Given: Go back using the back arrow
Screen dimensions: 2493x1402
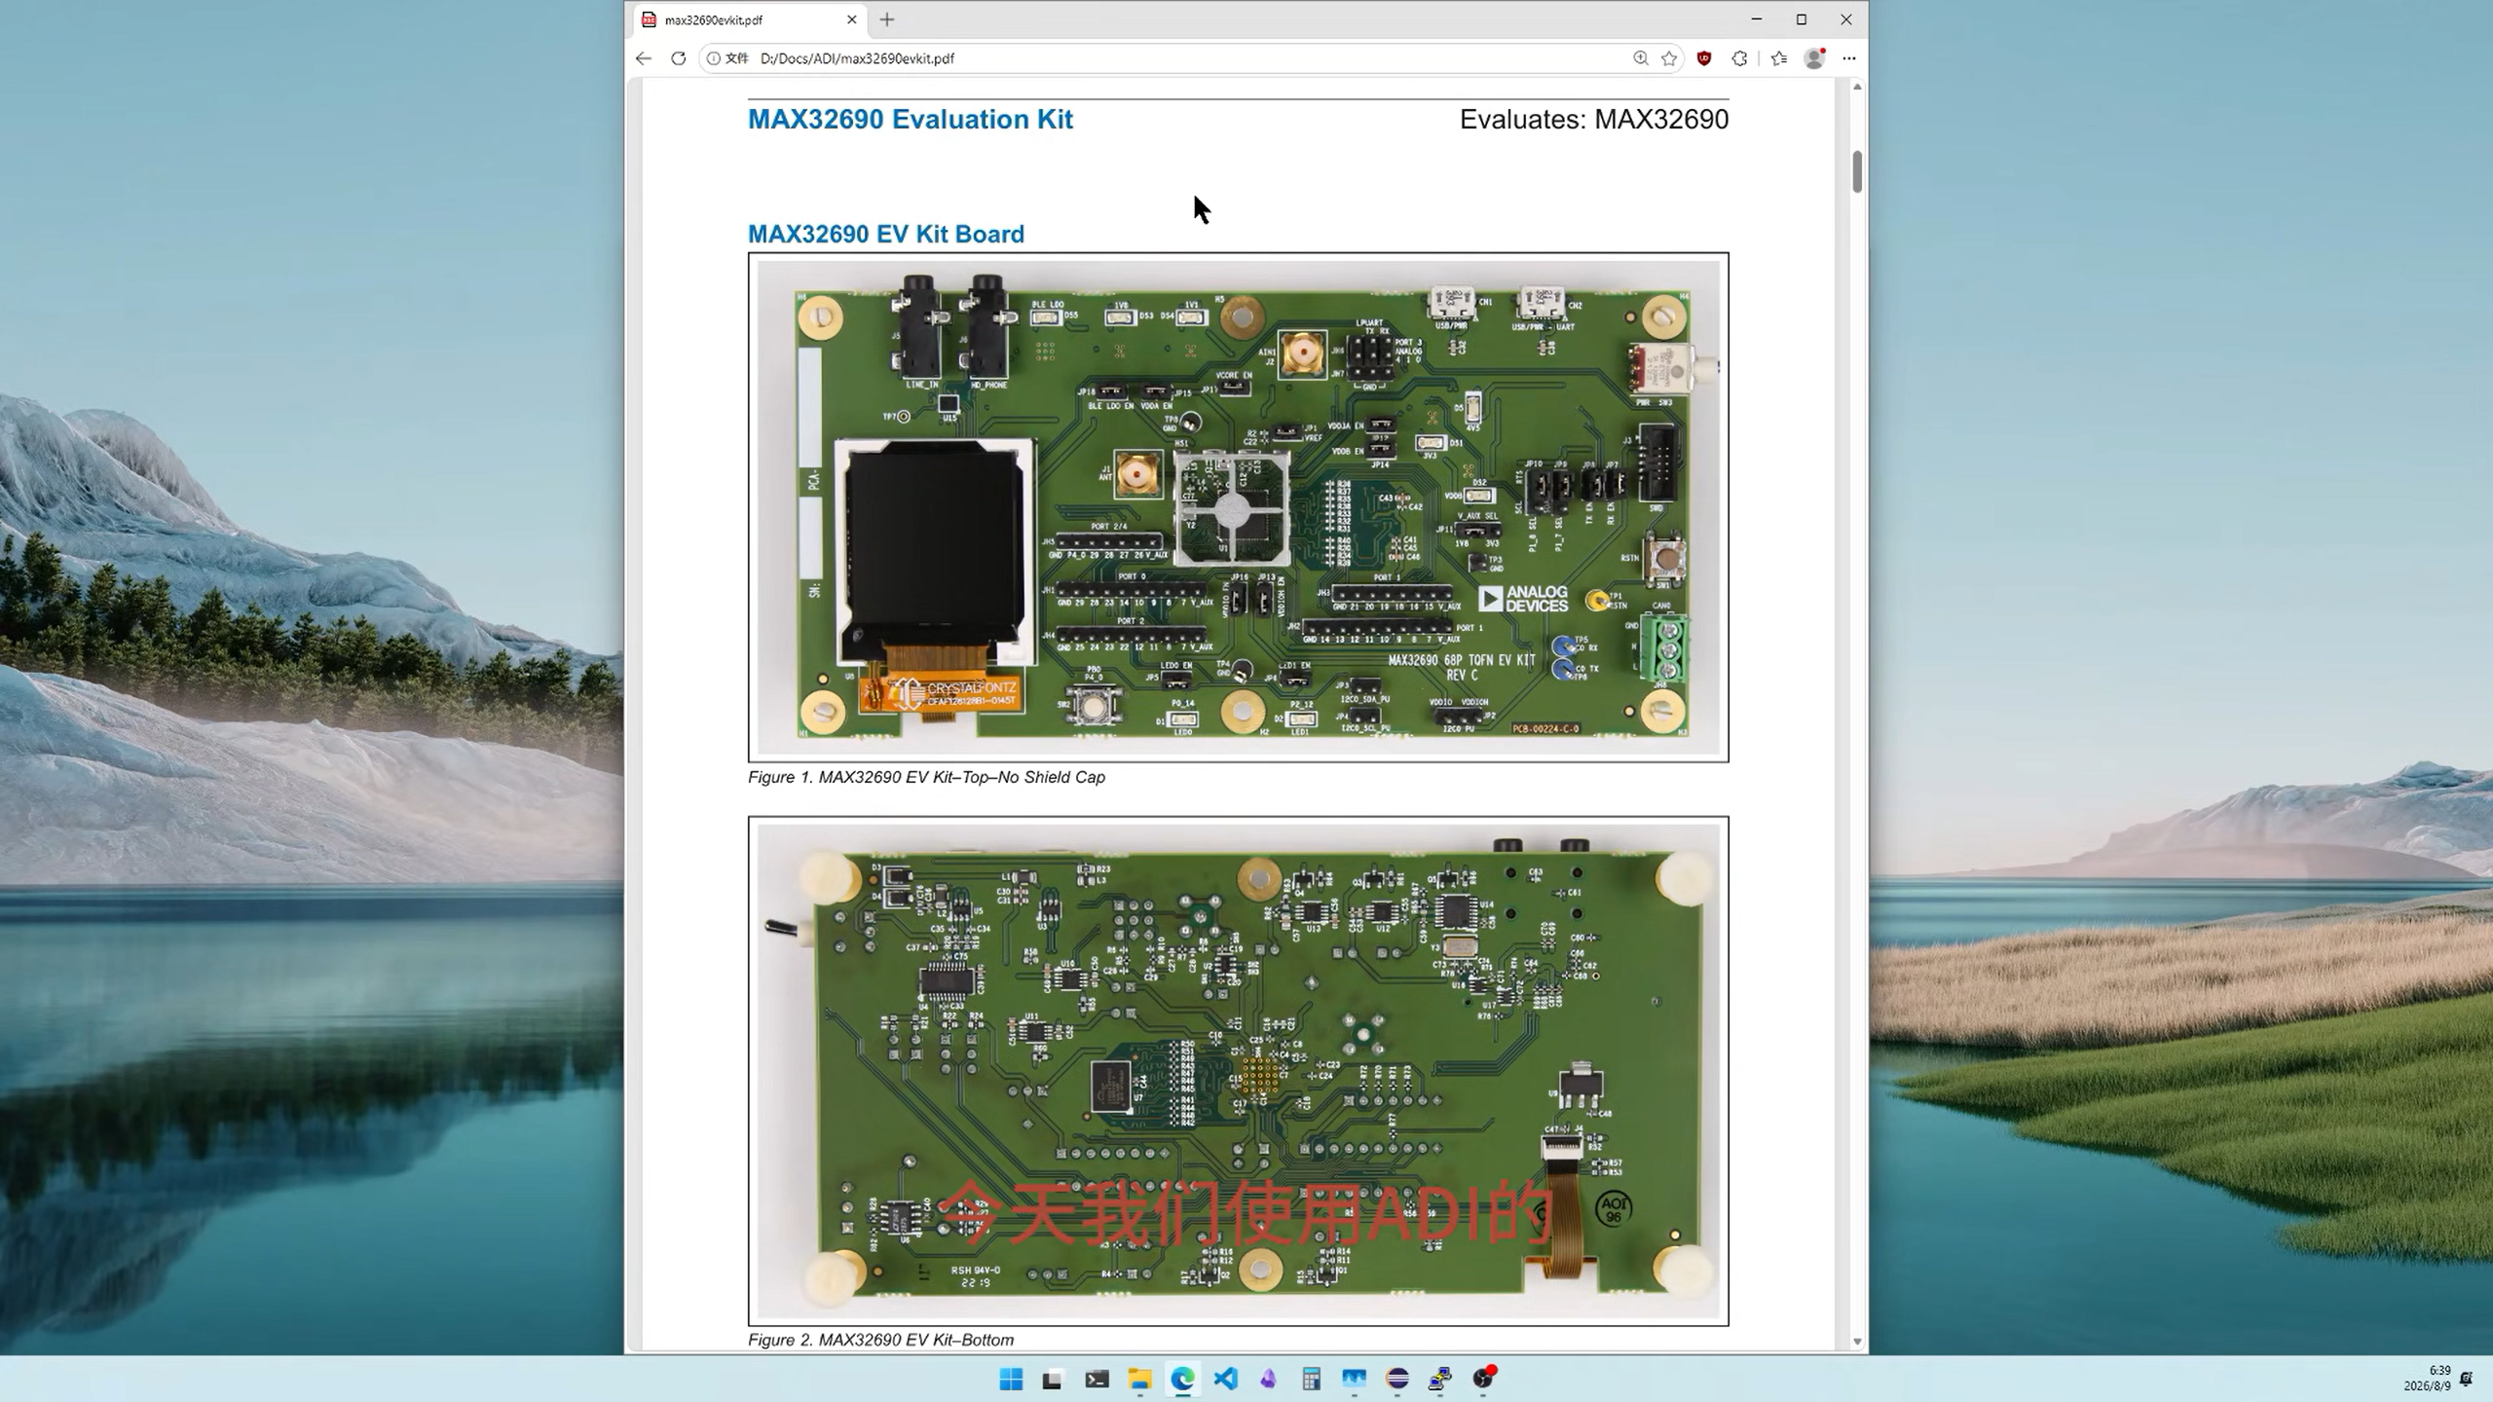Looking at the screenshot, I should [644, 58].
